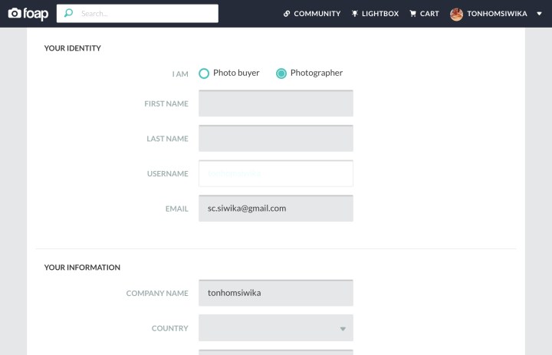The height and width of the screenshot is (355, 552).
Task: Click the TONHOMSIWIKA username link
Action: point(497,14)
